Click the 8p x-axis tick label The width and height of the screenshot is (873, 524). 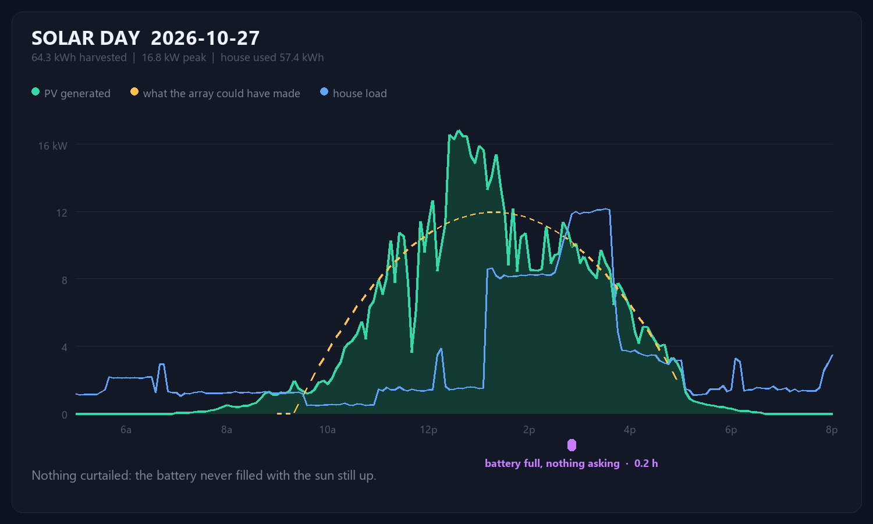click(x=832, y=430)
